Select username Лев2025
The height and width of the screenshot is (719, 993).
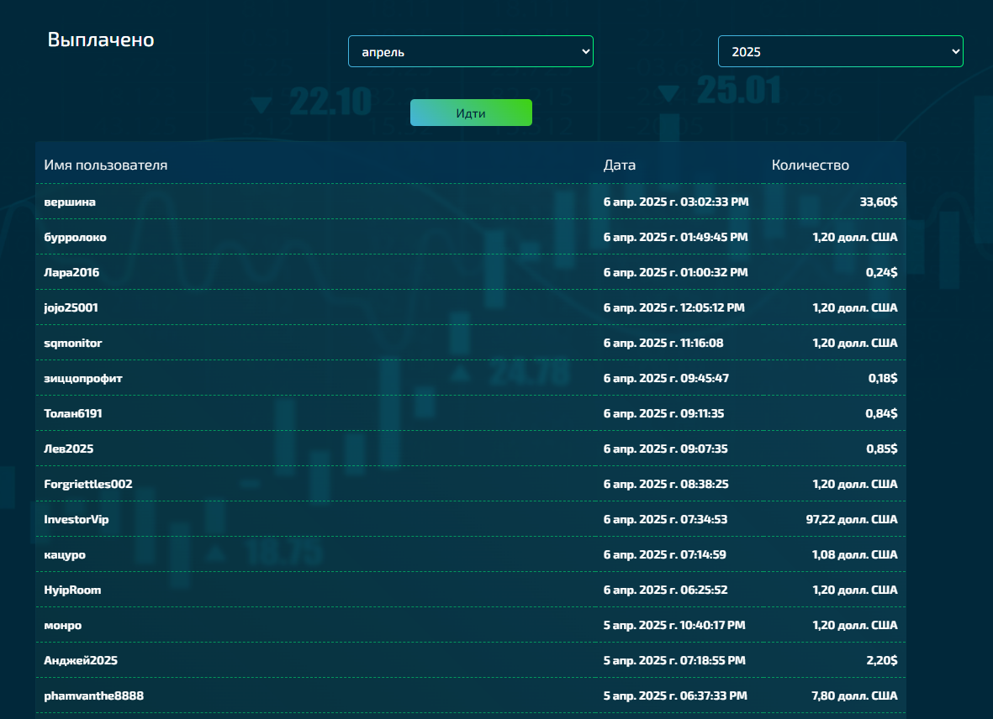point(68,449)
